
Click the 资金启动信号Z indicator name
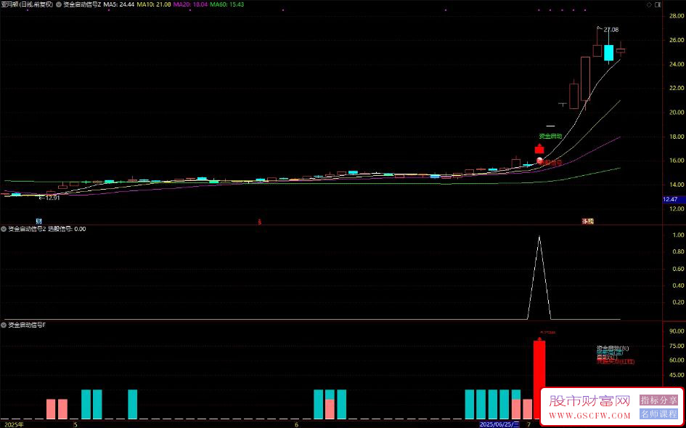(x=82, y=4)
